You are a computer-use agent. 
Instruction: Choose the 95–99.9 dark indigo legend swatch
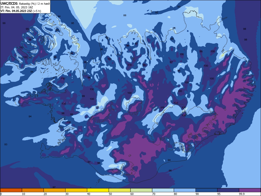tap(228, 190)
